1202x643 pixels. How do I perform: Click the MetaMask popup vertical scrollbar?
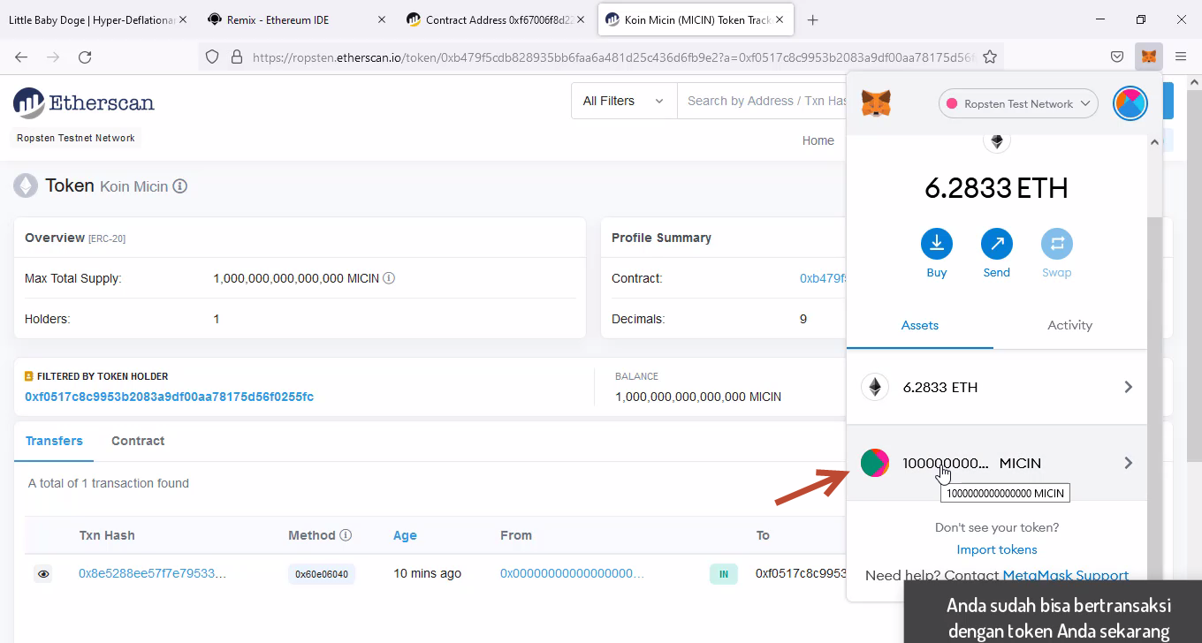click(x=1154, y=353)
